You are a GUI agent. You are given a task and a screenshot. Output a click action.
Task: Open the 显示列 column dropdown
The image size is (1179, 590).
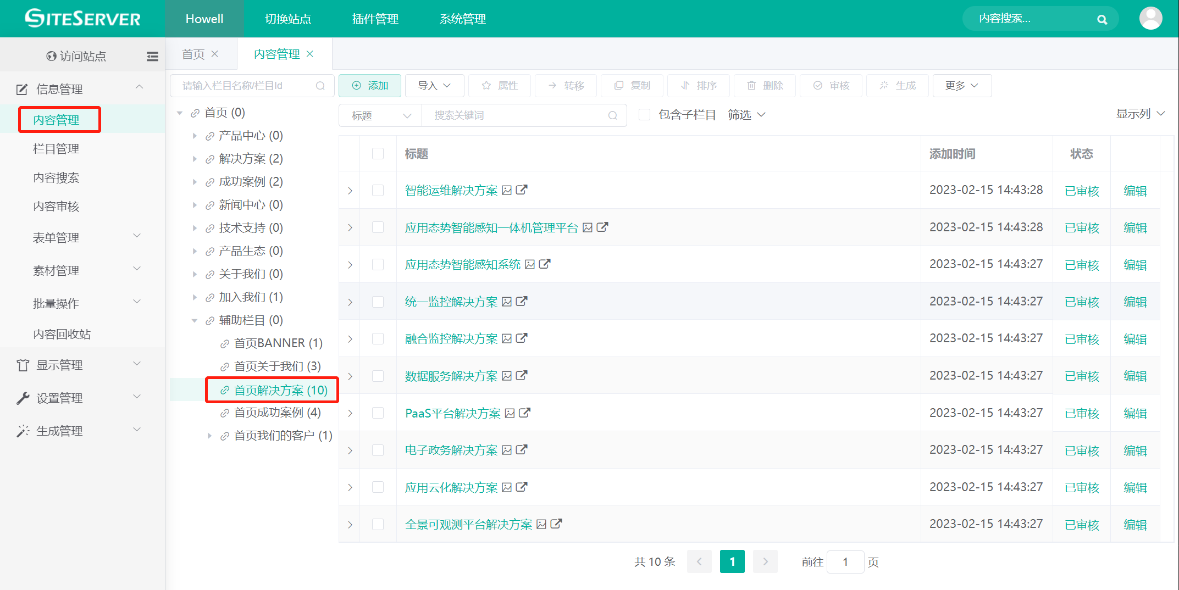[x=1140, y=114]
